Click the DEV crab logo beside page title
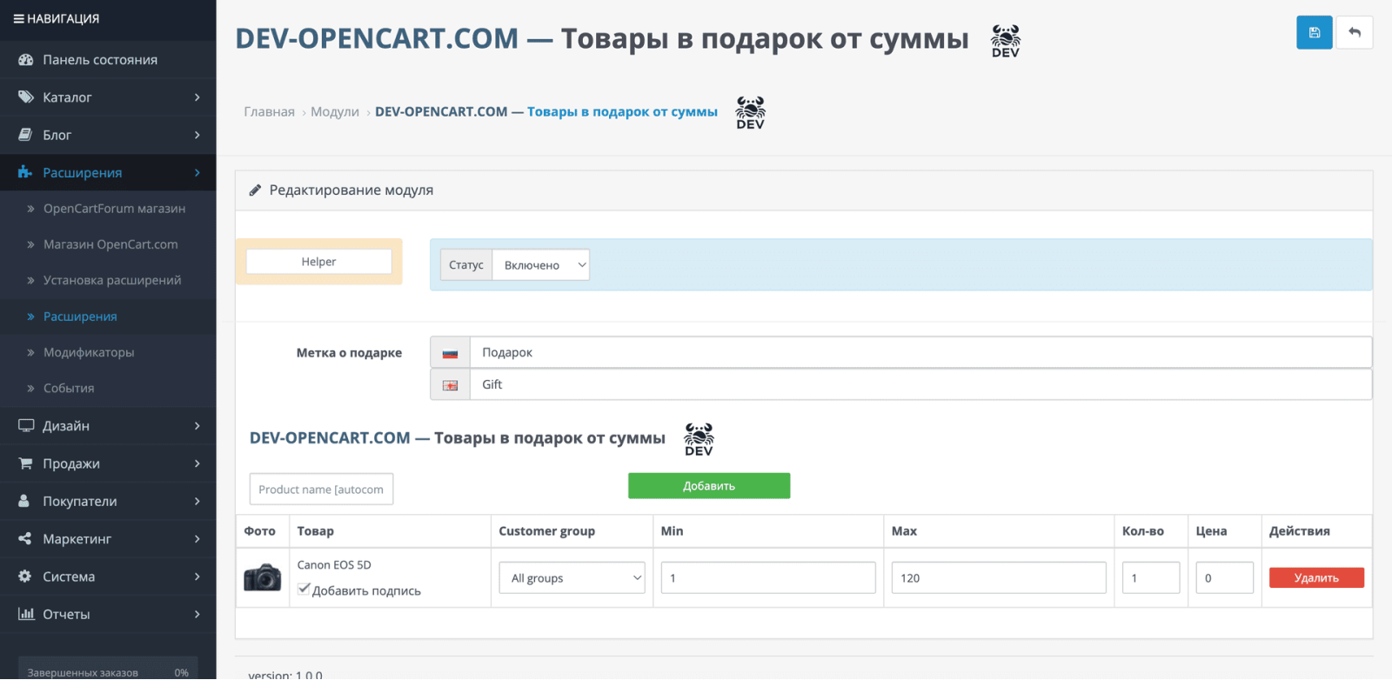Image resolution: width=1392 pixels, height=680 pixels. (x=1006, y=41)
